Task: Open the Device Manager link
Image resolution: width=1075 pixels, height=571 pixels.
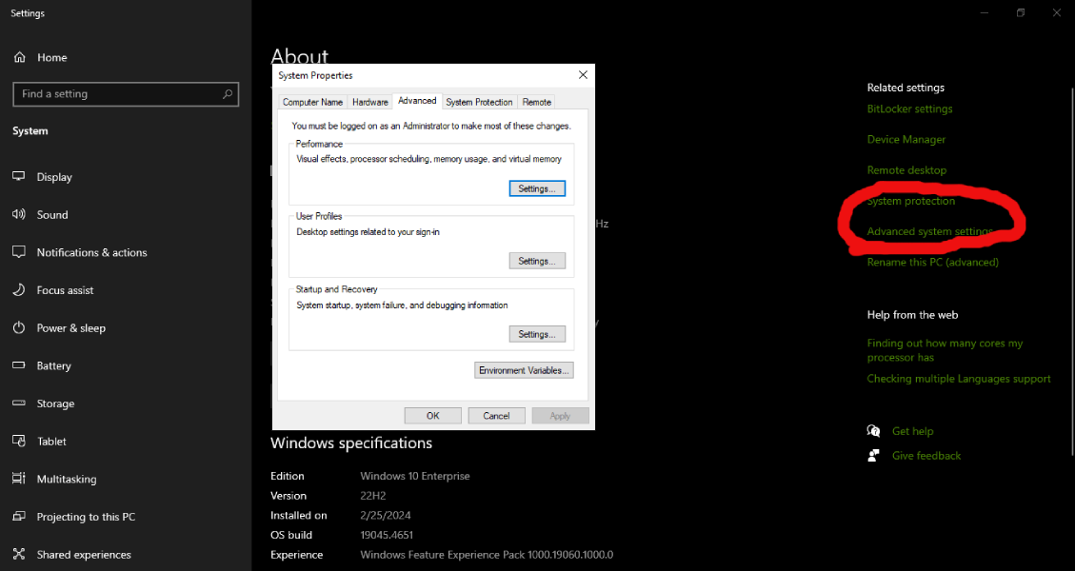Action: point(906,140)
